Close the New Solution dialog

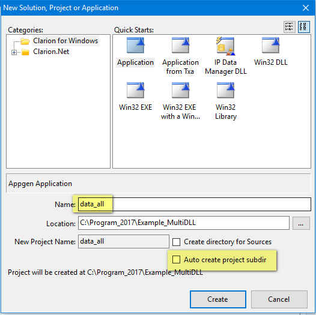point(306,8)
